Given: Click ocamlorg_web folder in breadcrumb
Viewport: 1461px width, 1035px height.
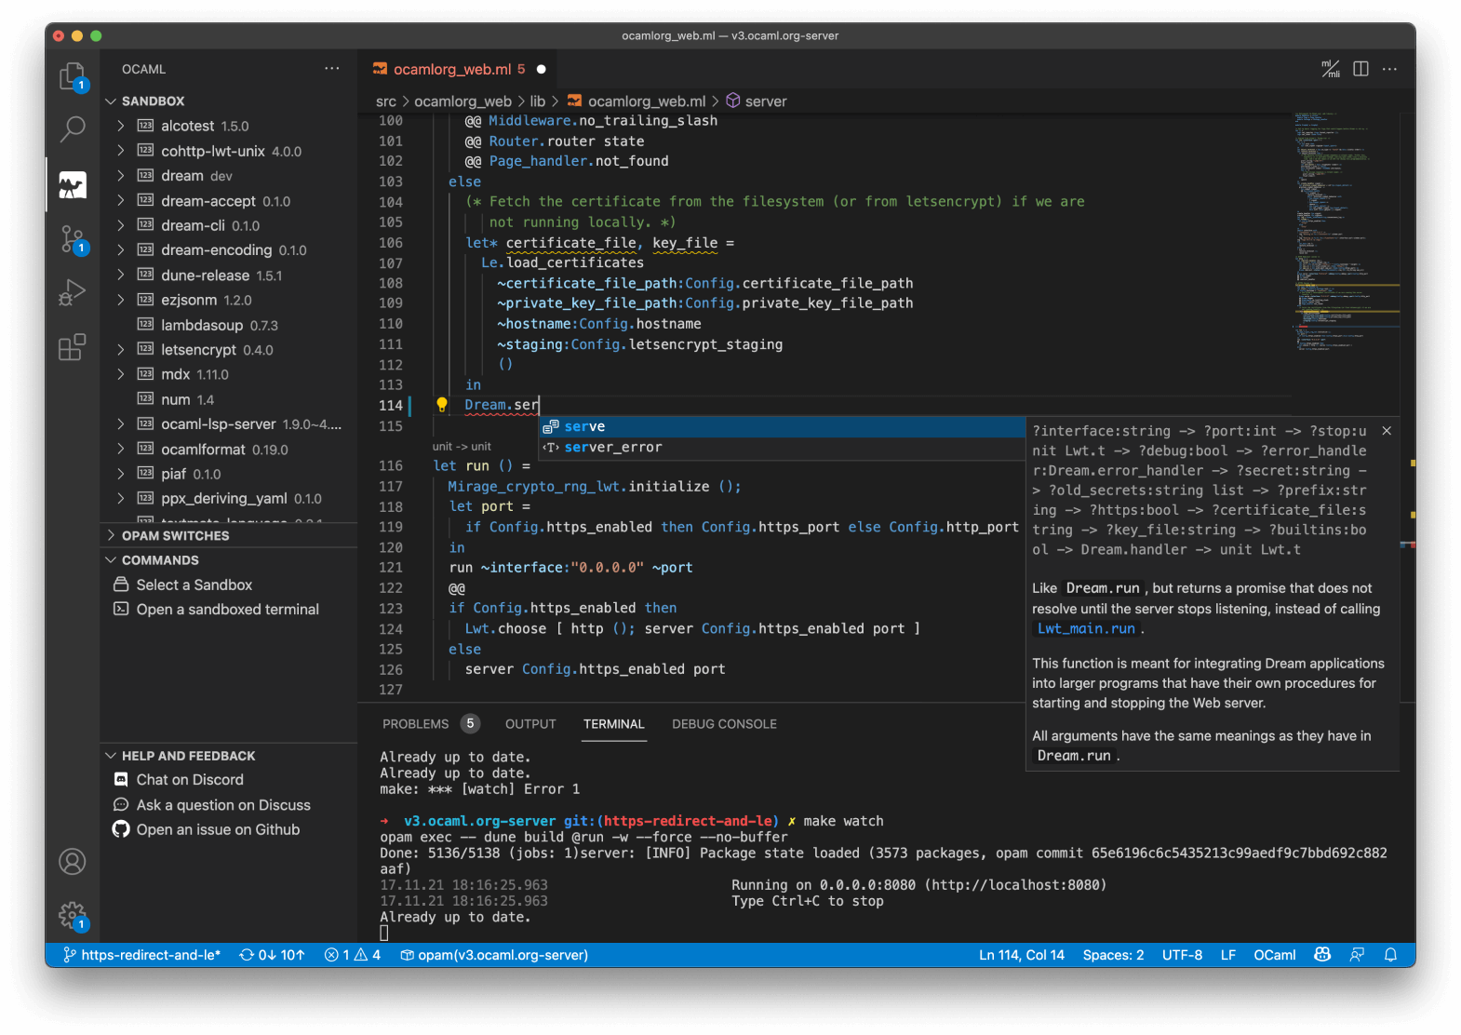Looking at the screenshot, I should pyautogui.click(x=462, y=101).
